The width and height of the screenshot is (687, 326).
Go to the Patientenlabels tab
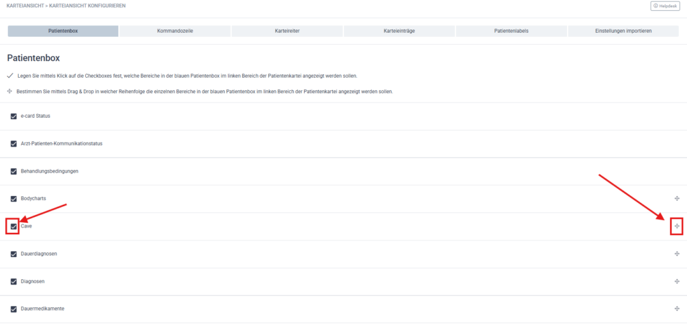click(511, 31)
